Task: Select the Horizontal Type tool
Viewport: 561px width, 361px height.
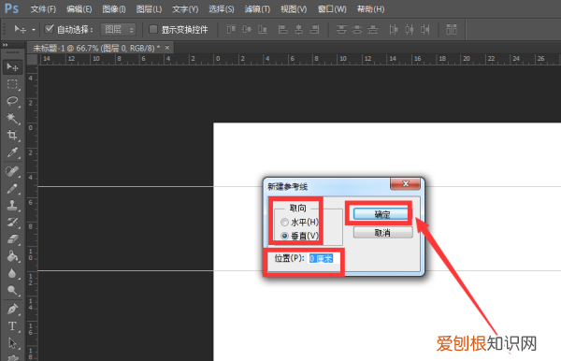Action: [12, 326]
